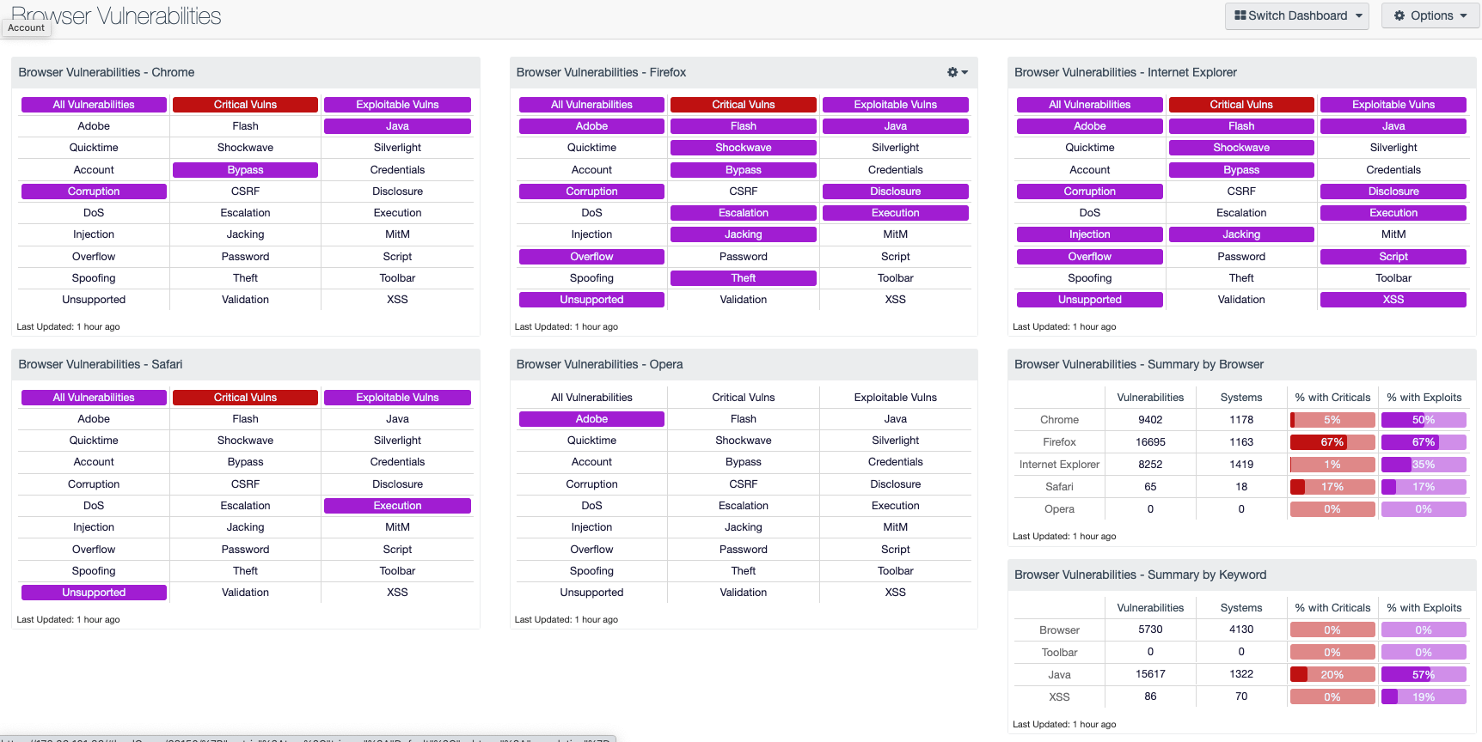The image size is (1482, 742).
Task: Expand the Options menu
Action: [1430, 15]
